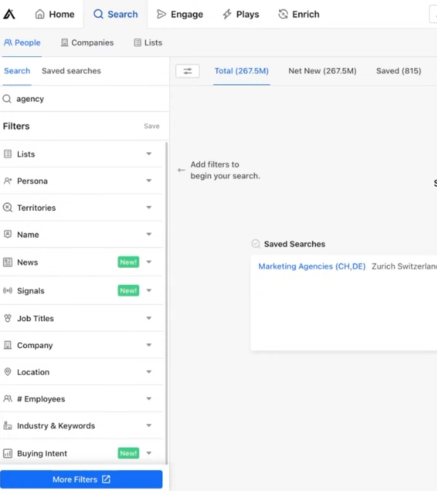Expand the # Employees filter arrow
The height and width of the screenshot is (491, 437).
(x=149, y=399)
